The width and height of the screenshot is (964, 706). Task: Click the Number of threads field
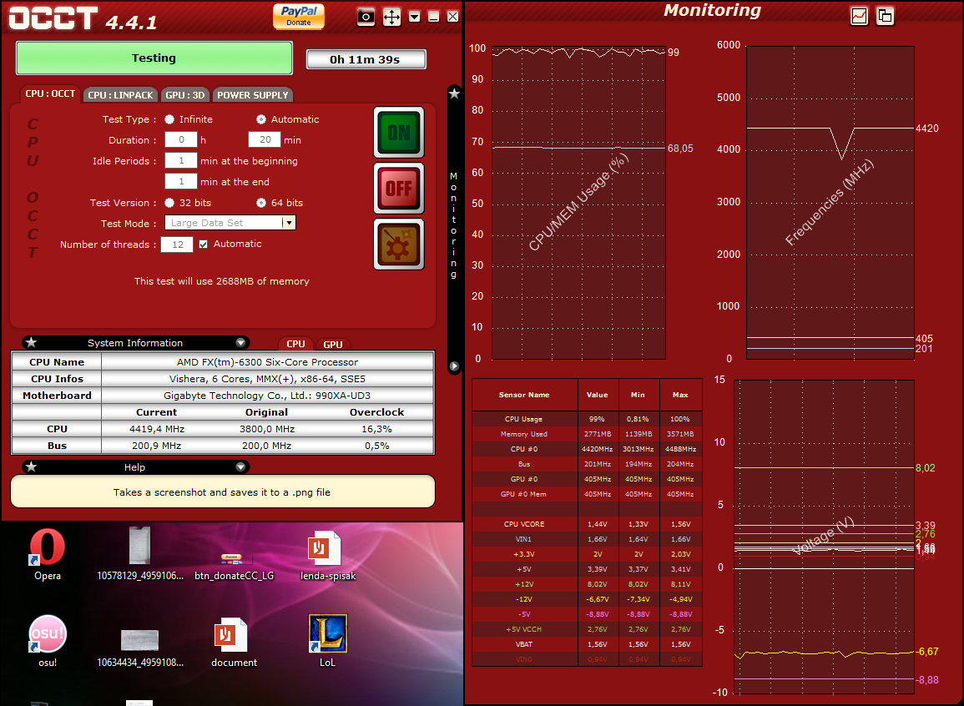click(177, 245)
